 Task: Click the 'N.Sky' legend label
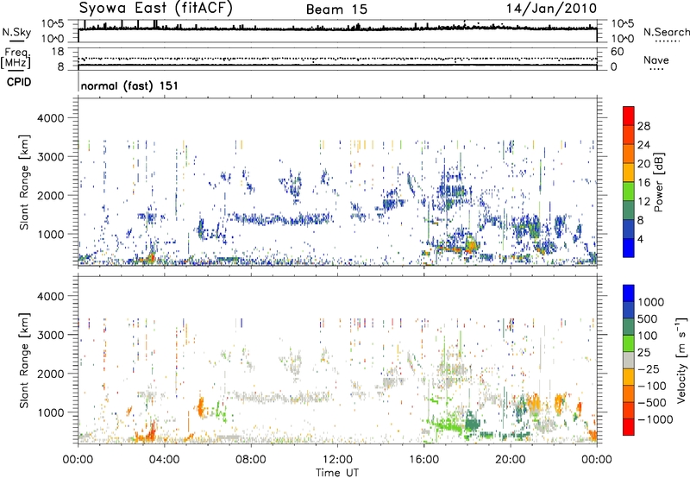(x=16, y=32)
